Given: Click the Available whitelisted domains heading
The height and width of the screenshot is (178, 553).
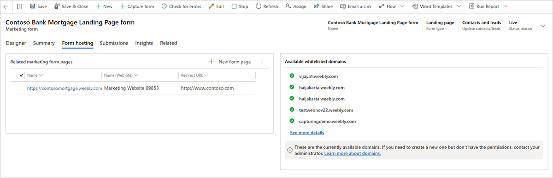Looking at the screenshot, I should point(315,61).
